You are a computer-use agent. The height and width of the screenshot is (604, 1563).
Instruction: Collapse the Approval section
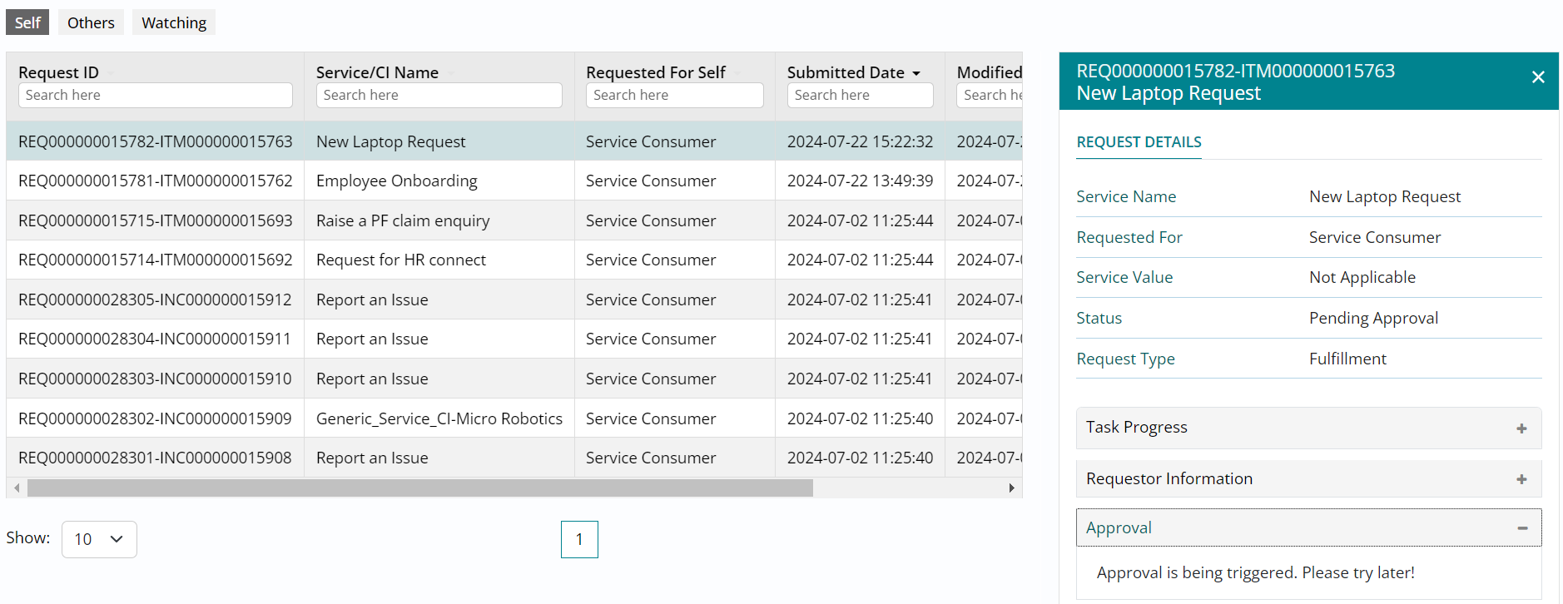pos(1521,528)
